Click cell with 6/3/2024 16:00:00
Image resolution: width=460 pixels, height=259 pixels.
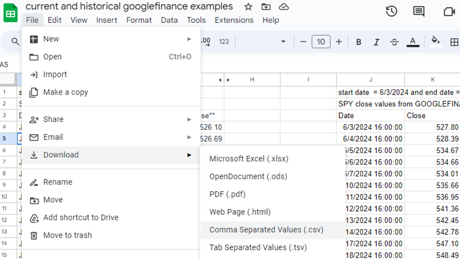tap(370, 127)
